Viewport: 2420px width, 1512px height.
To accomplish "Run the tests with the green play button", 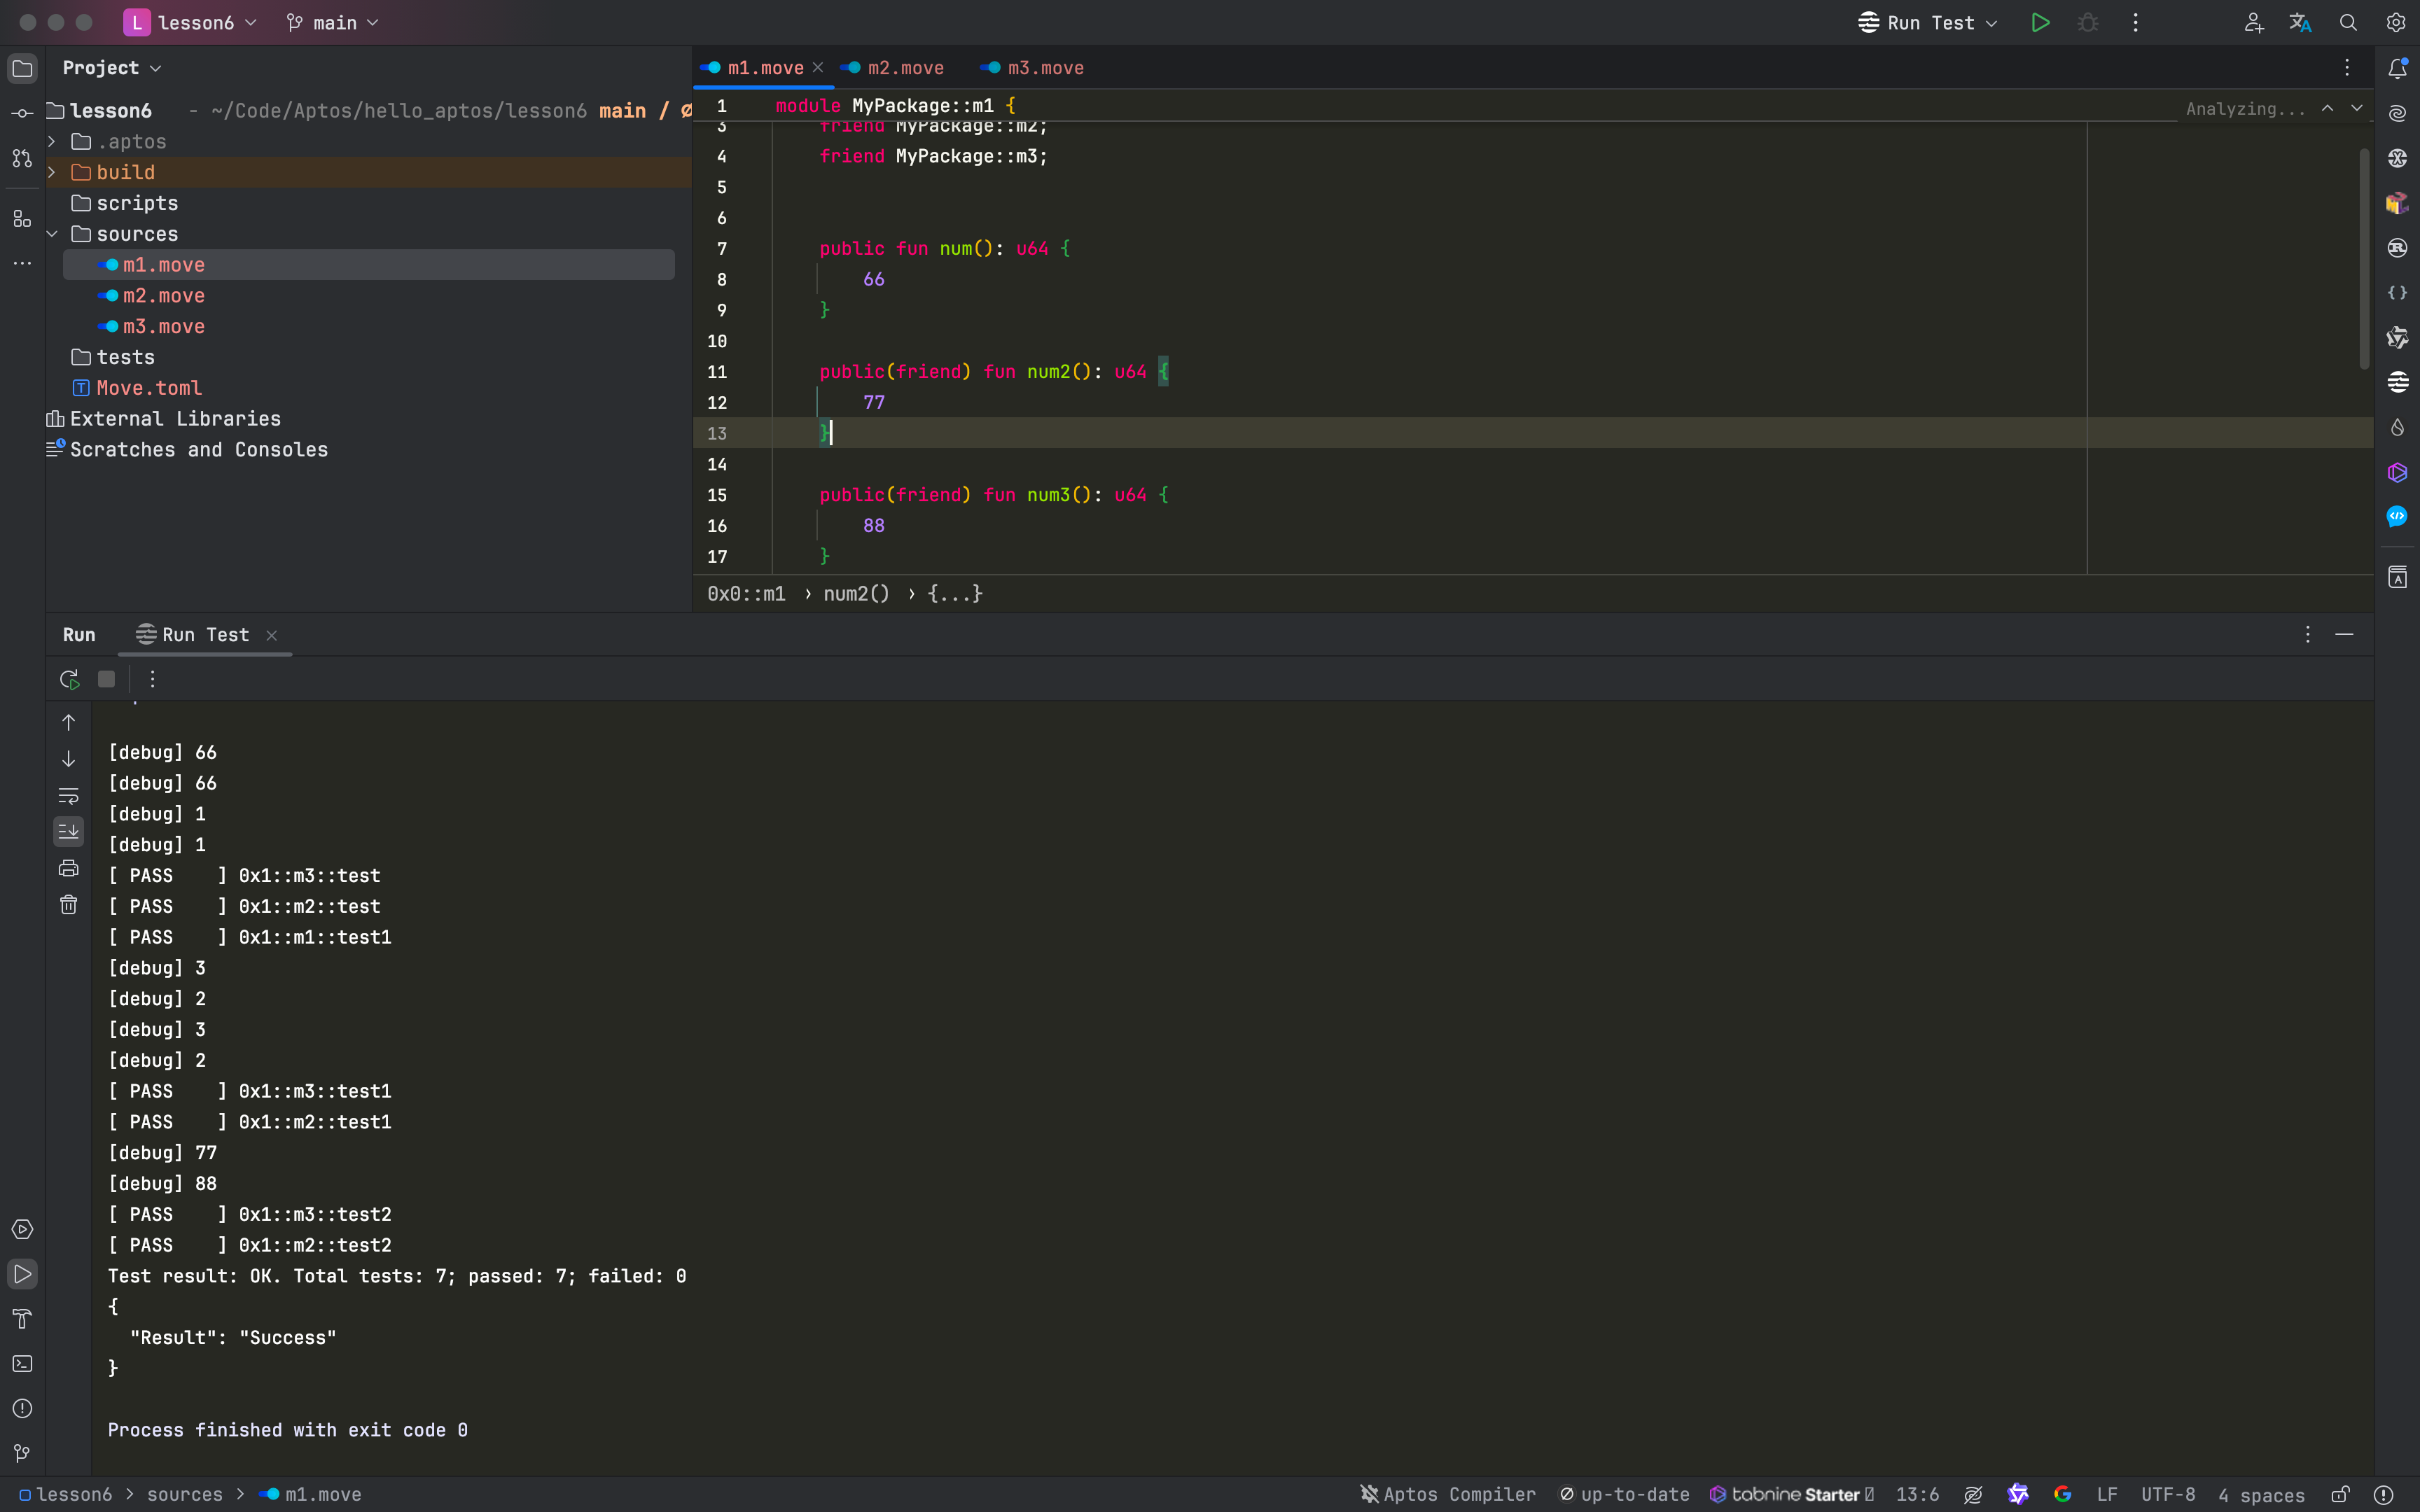I will click(2040, 22).
